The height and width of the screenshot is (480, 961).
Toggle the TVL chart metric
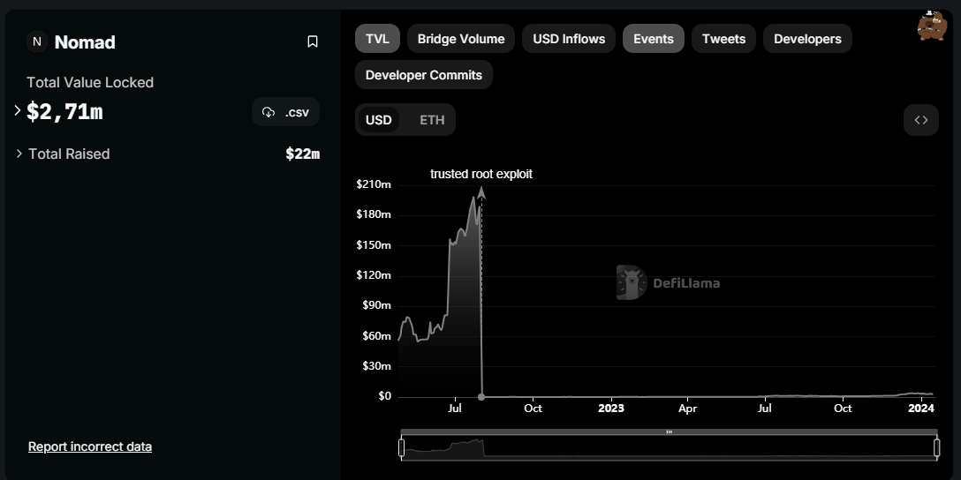pos(377,39)
